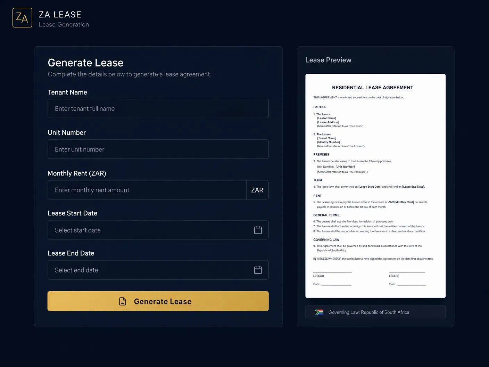Image resolution: width=489 pixels, height=367 pixels.
Task: Select the Lease Preview heading
Action: pyautogui.click(x=328, y=60)
